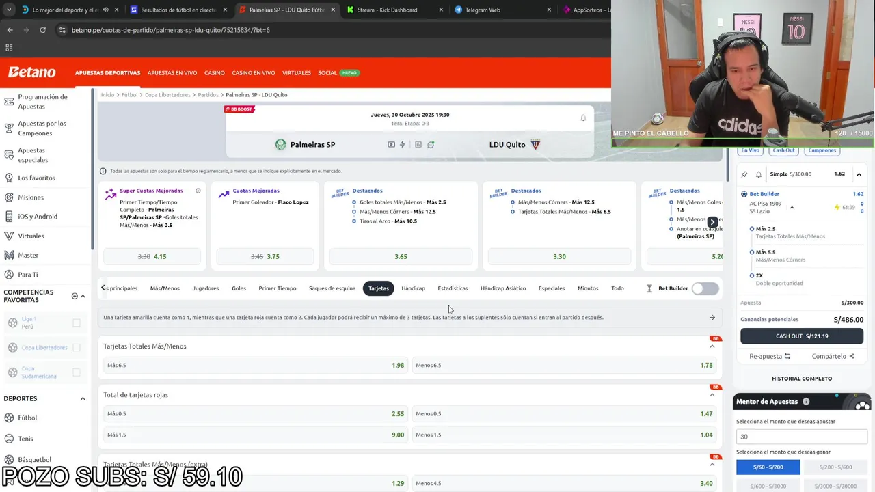Expand the card rules description arrow

712,318
